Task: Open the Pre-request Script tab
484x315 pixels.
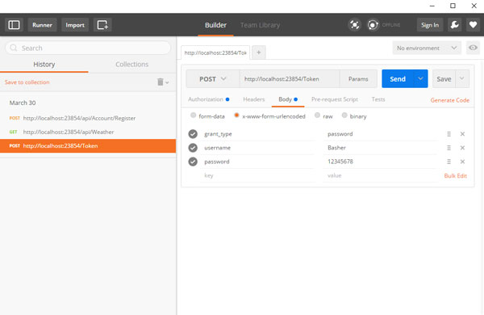Action: coord(335,99)
